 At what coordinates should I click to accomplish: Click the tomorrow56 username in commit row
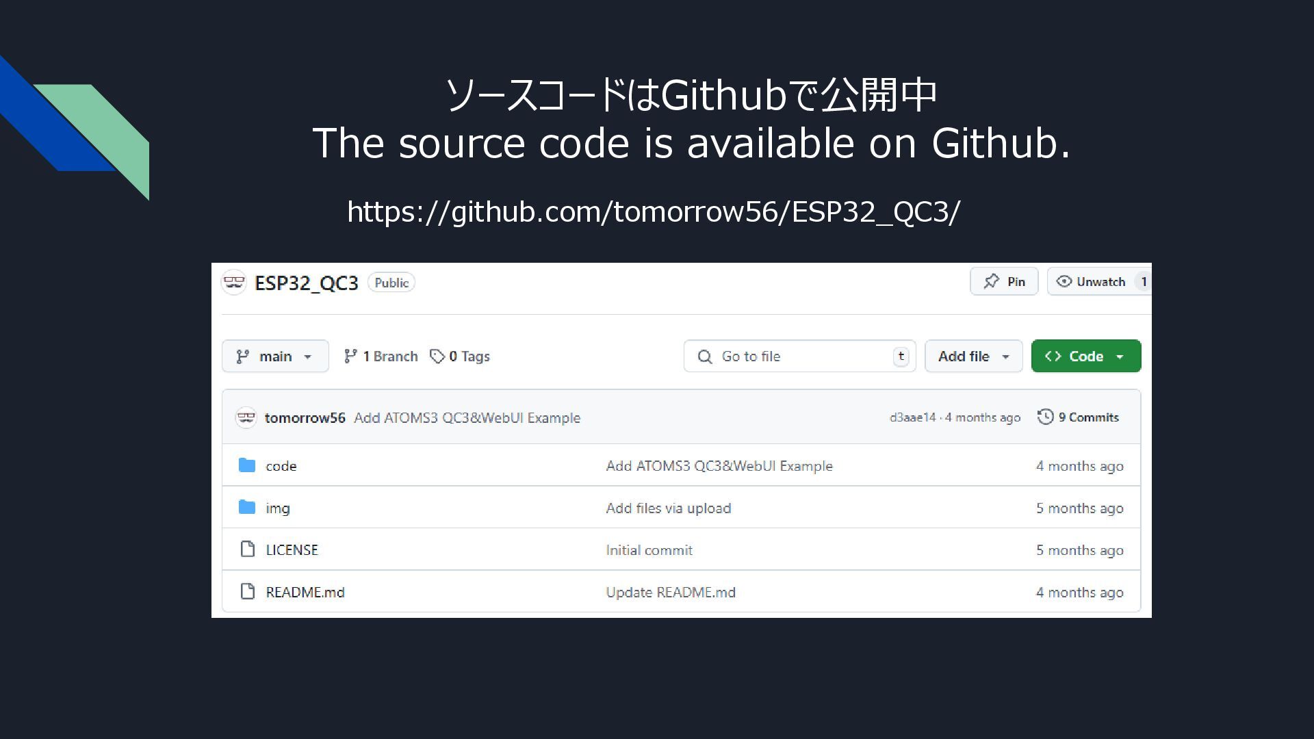point(305,417)
